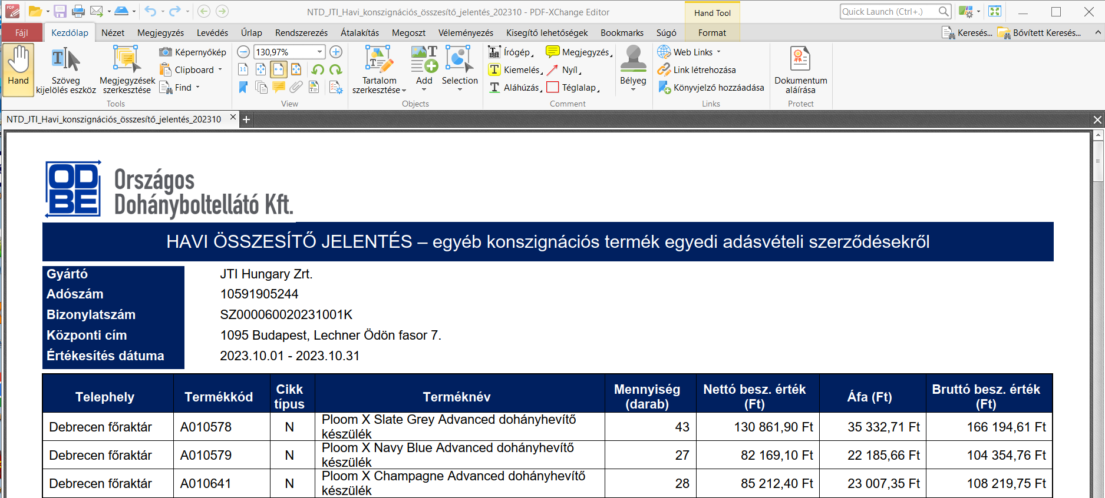Screen dimensions: 1105x498
Task: Close the NTD_JTI_Havi document tab
Action: click(x=233, y=117)
